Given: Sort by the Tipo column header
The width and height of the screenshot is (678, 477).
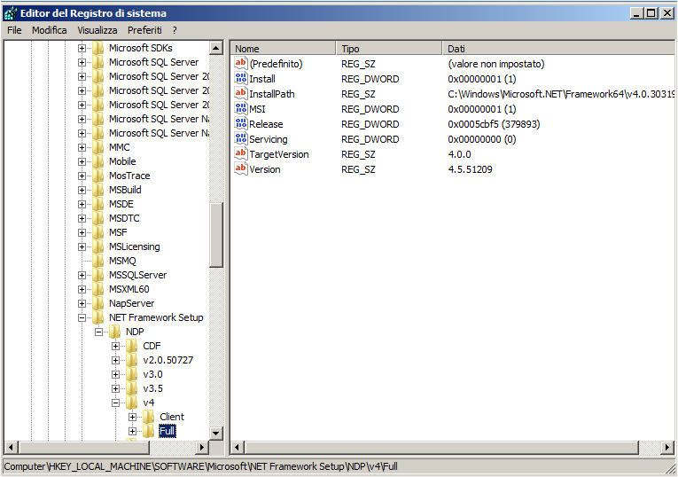Looking at the screenshot, I should [x=389, y=49].
